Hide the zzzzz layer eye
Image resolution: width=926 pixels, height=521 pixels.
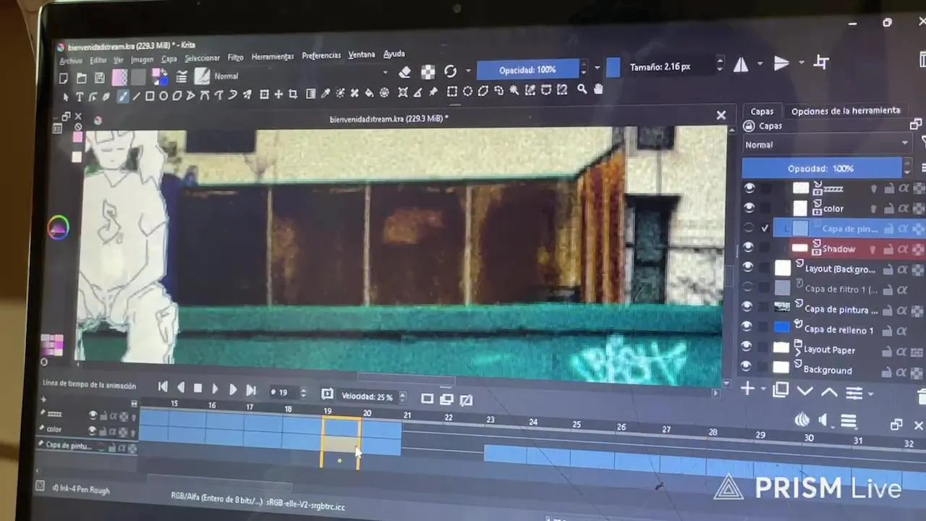pyautogui.click(x=749, y=188)
